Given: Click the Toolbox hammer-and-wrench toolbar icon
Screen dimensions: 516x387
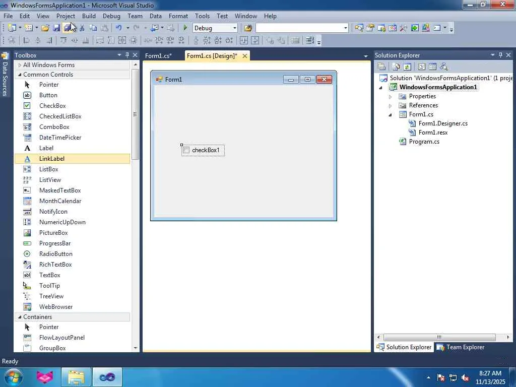Looking at the screenshot, I should click(404, 28).
